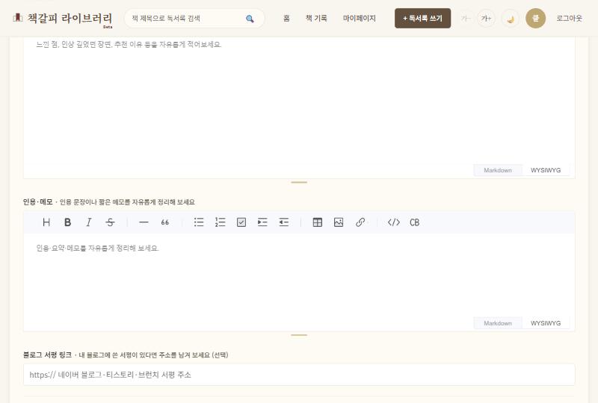598x403 pixels.
Task: Insert a blockquote with the 66 icon
Action: point(164,222)
